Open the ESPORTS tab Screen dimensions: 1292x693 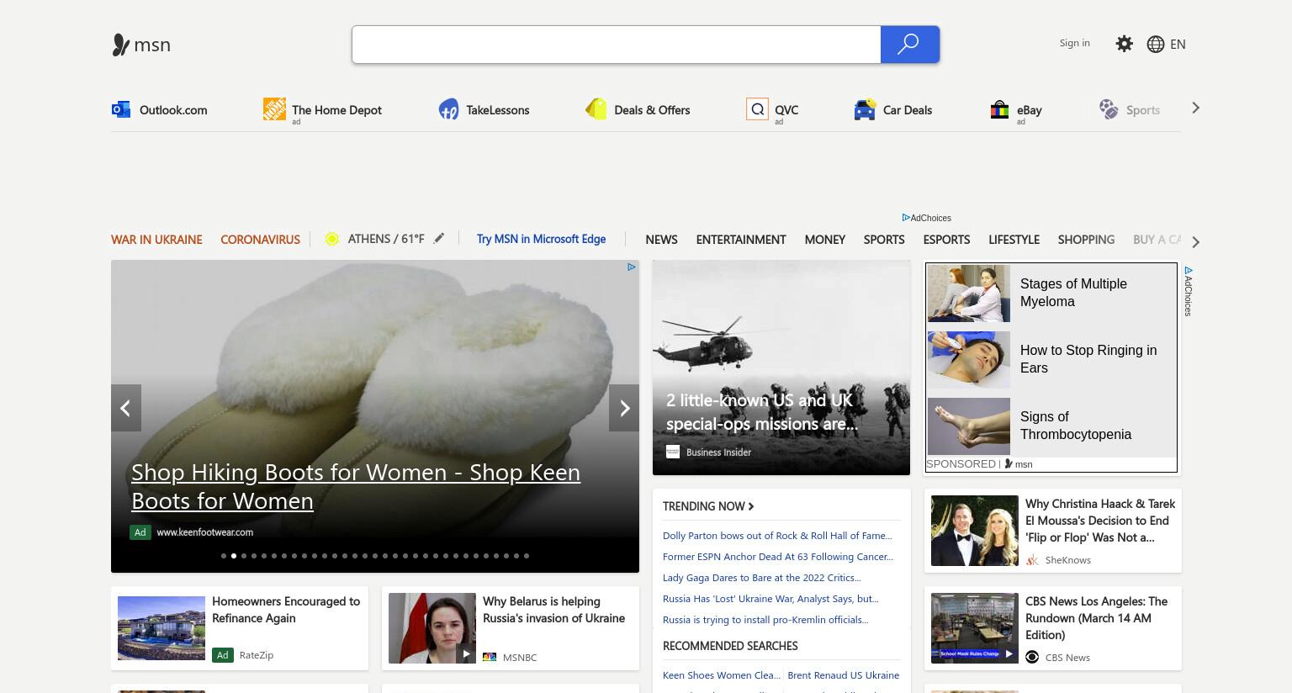click(946, 240)
